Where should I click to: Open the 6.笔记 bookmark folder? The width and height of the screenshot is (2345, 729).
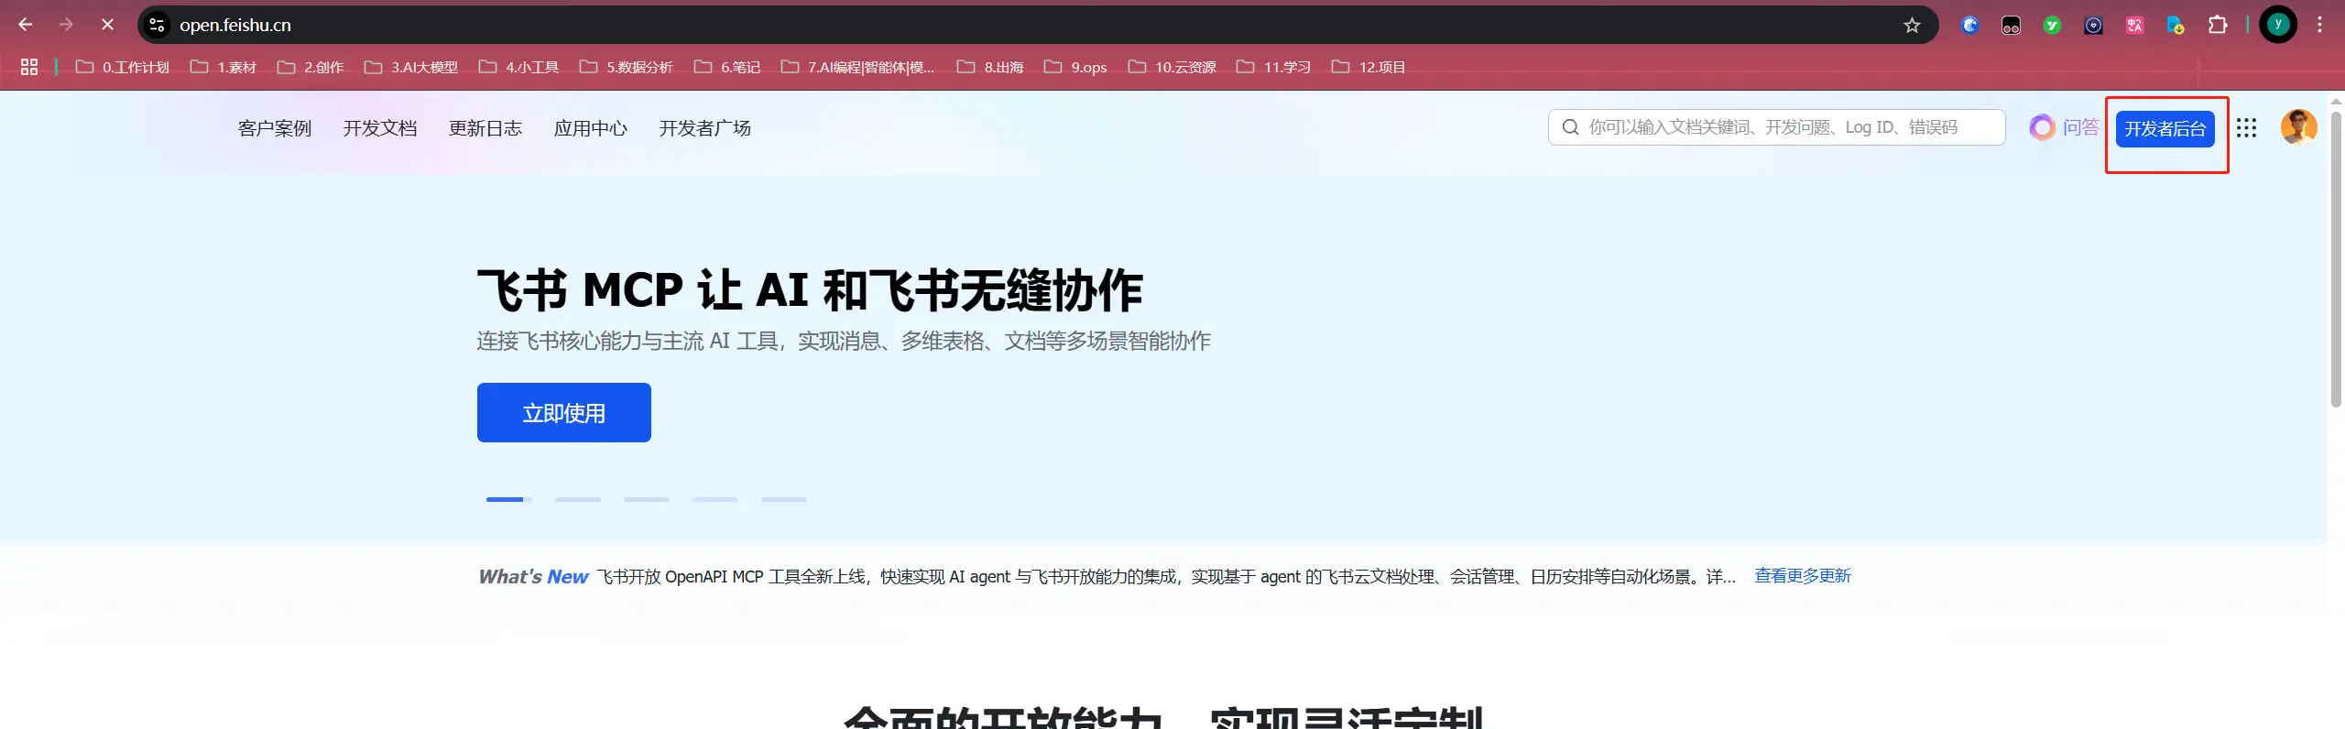727,67
